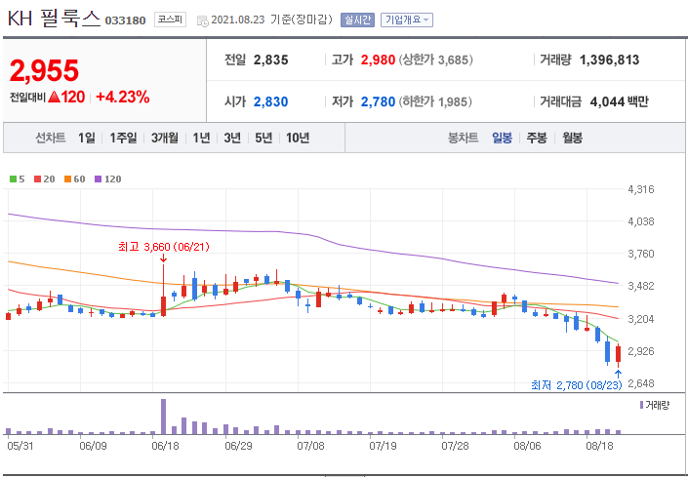The image size is (688, 477).
Task: Click the 2,926 price axis label
Action: tap(641, 351)
